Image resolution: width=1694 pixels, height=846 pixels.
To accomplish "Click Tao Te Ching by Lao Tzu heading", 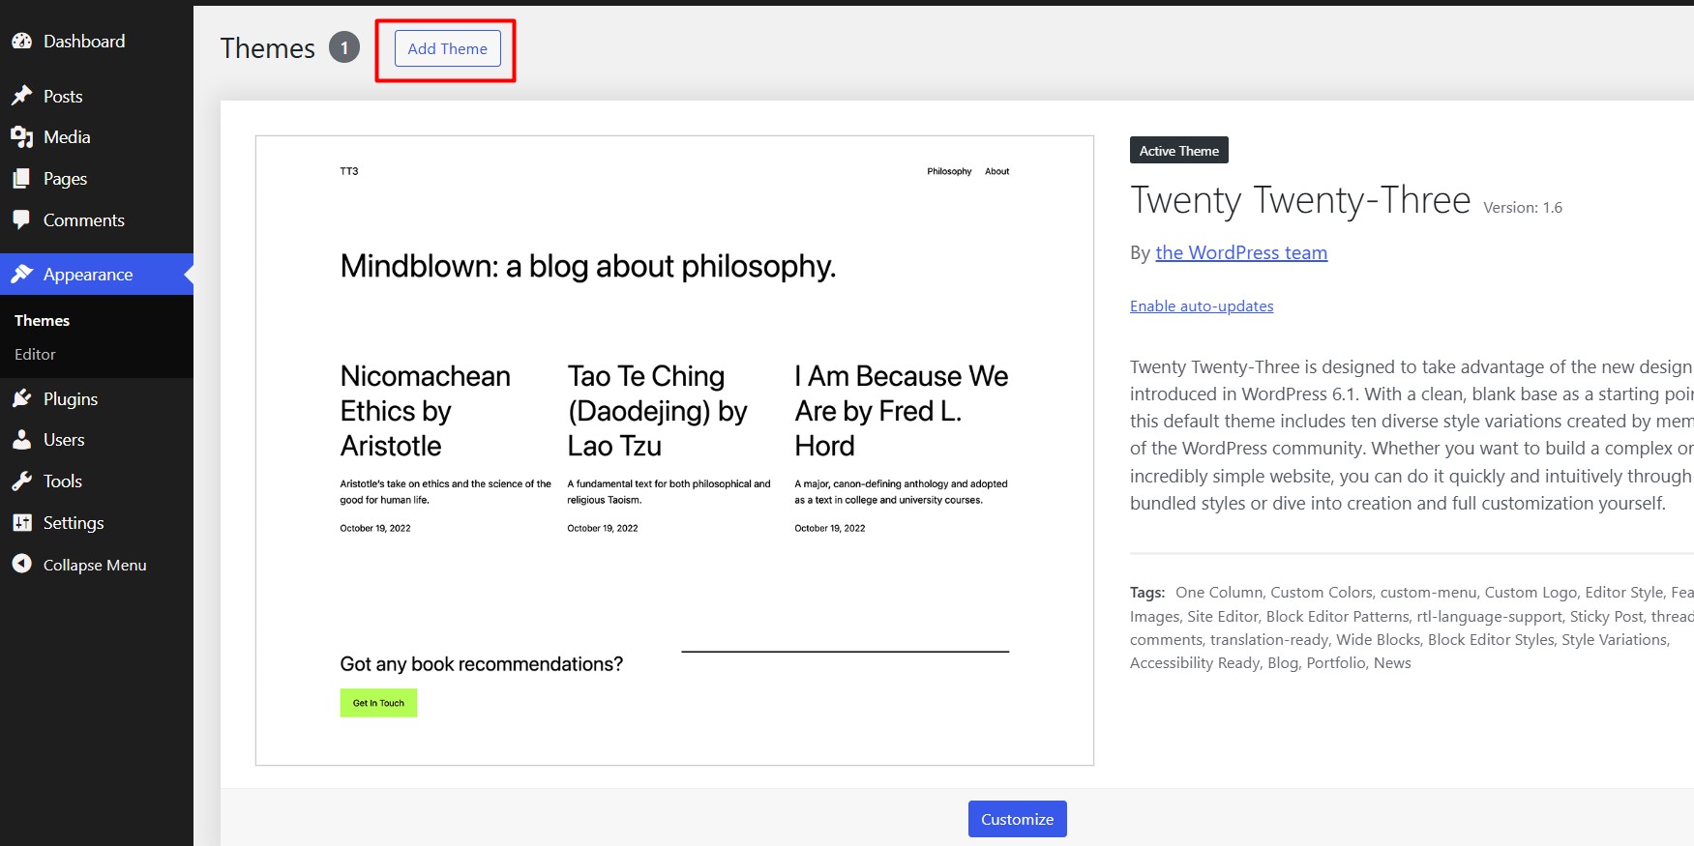I will pos(658,411).
